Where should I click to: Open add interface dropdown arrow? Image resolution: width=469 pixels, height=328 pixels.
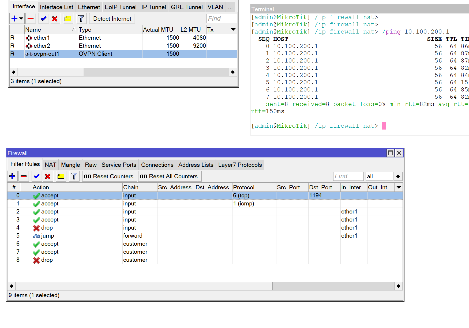[21, 19]
